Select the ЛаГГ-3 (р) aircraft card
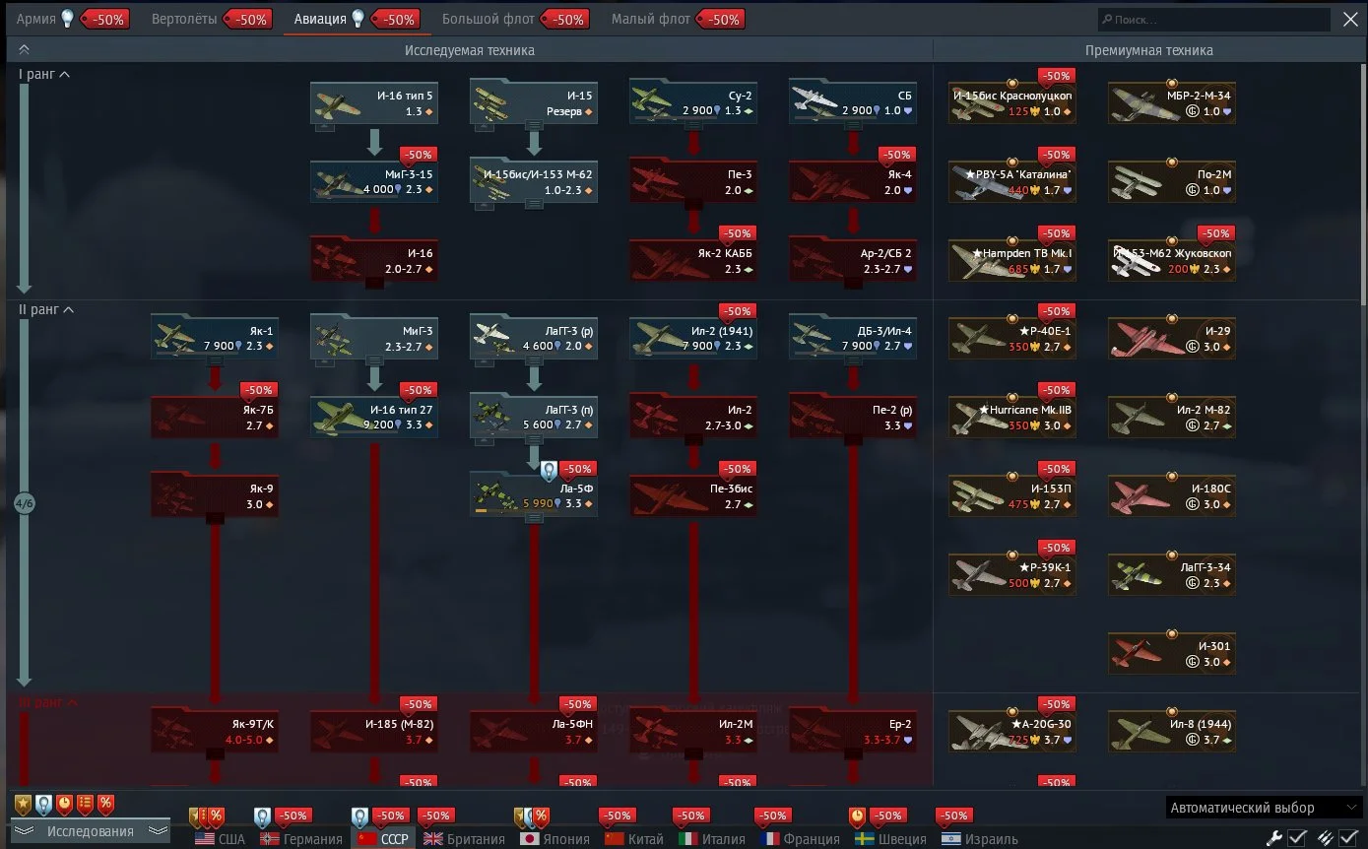This screenshot has height=849, width=1368. [534, 338]
